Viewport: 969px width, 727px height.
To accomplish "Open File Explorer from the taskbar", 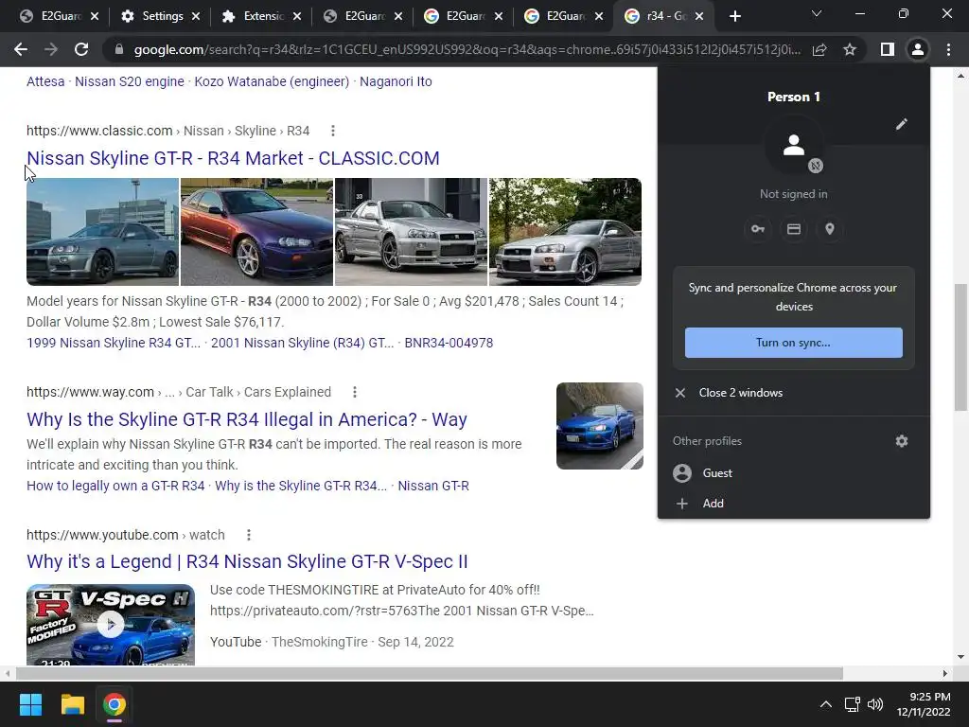I will tap(72, 704).
